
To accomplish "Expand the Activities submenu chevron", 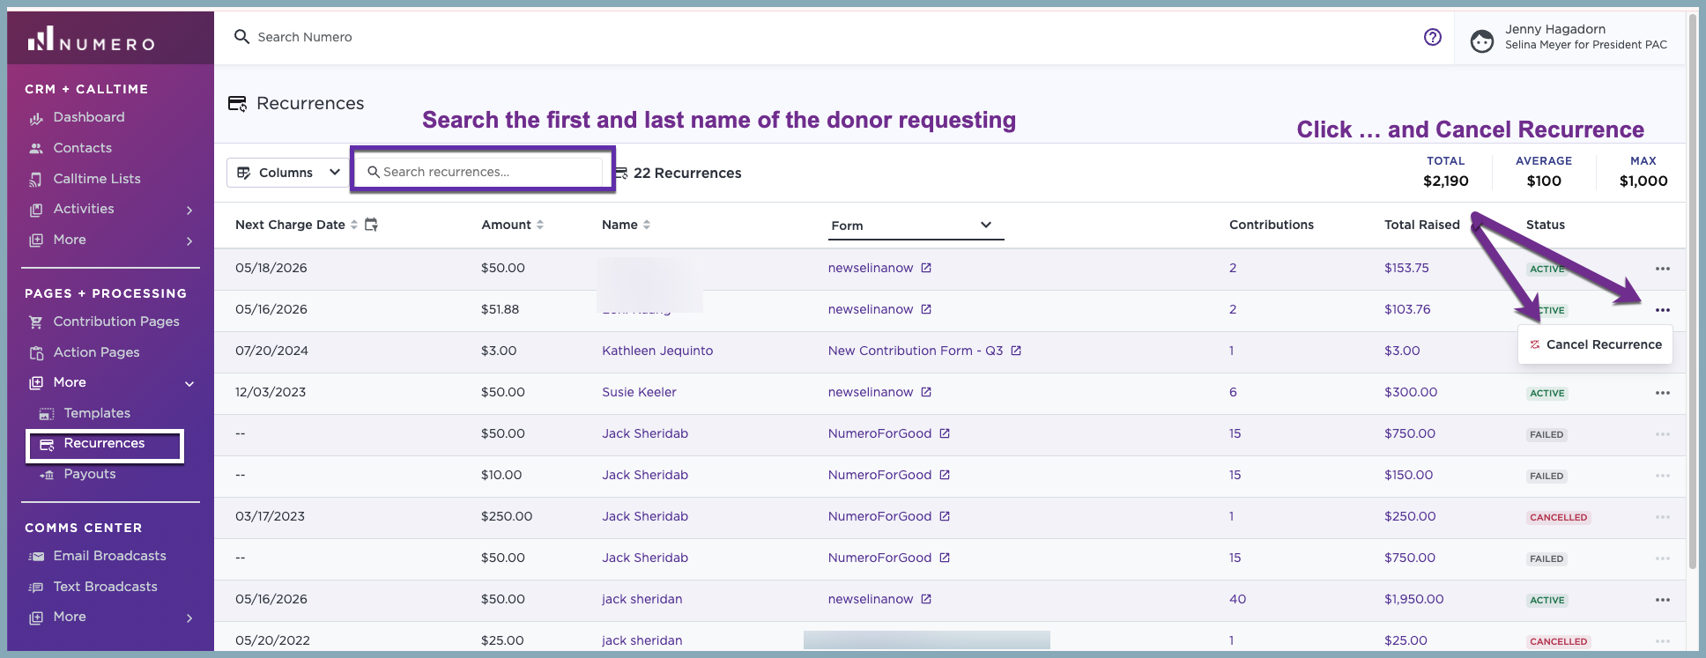I will [189, 210].
